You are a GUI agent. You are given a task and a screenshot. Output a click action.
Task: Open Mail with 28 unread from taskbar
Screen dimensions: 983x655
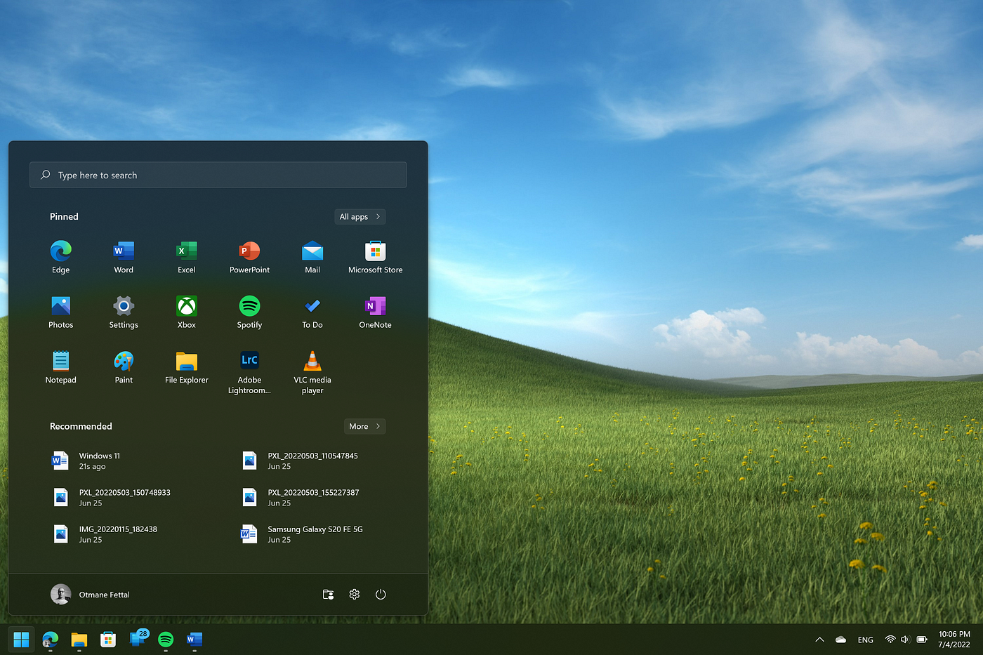[x=136, y=640]
